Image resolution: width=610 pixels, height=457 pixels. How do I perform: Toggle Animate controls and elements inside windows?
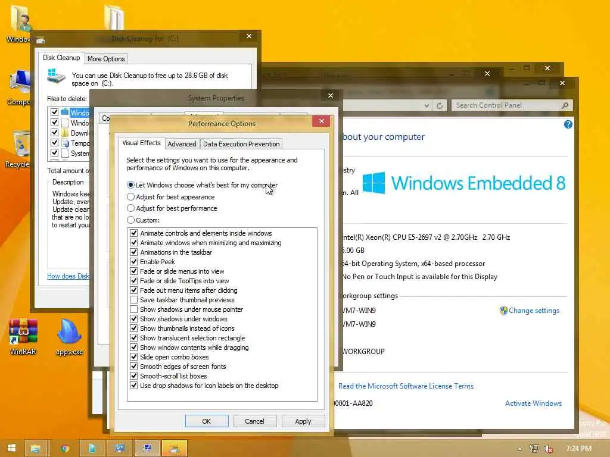pyautogui.click(x=134, y=233)
